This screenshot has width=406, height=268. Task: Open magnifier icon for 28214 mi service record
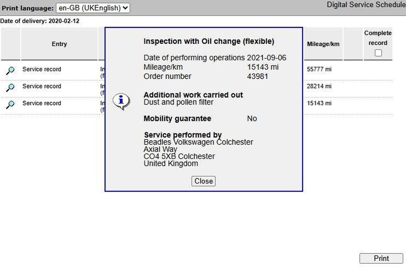click(10, 87)
